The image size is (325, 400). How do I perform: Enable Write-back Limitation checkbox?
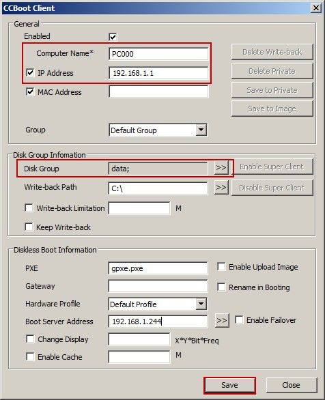[29, 208]
